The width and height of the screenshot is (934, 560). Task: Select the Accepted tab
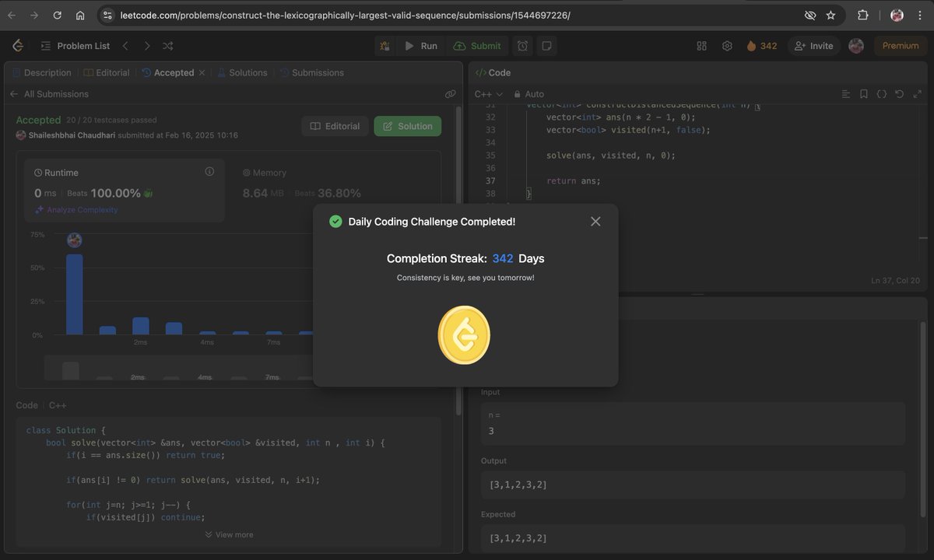click(168, 72)
